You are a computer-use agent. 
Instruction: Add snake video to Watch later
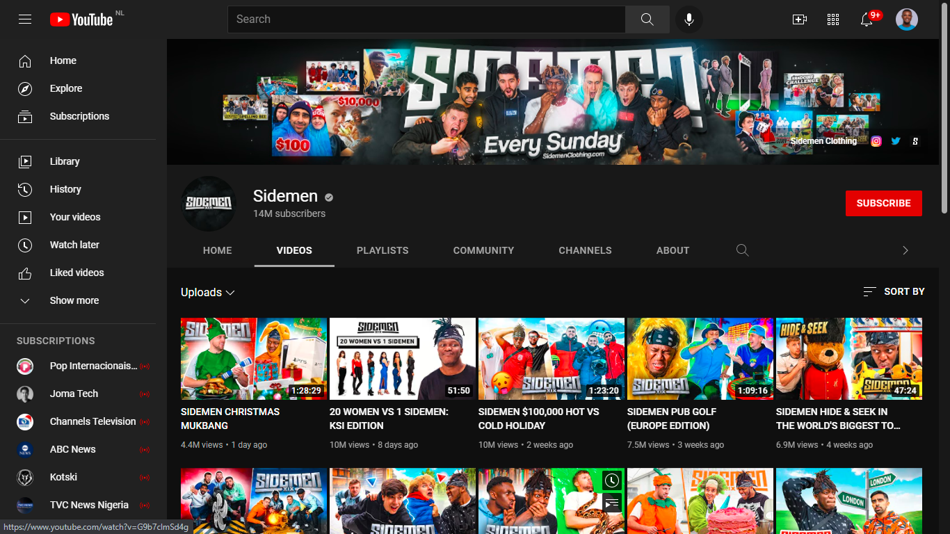pos(611,480)
